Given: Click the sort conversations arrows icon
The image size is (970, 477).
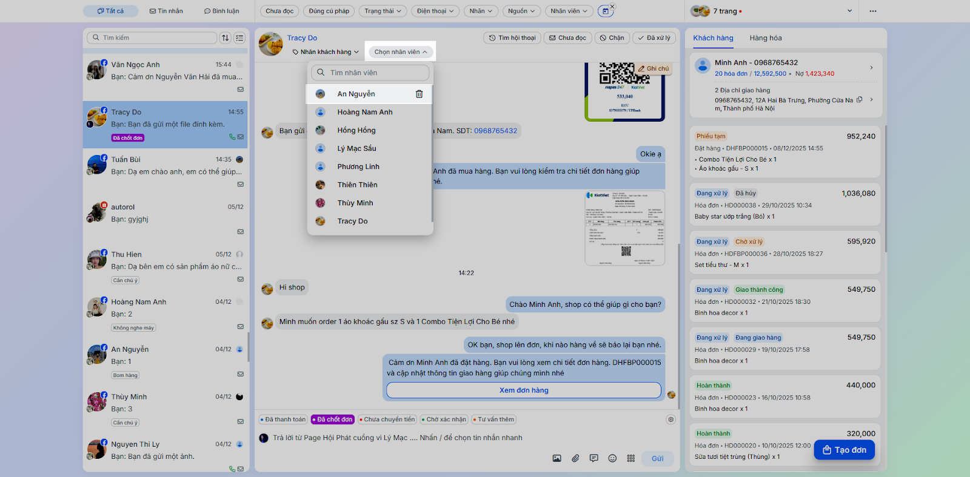Looking at the screenshot, I should click(226, 38).
